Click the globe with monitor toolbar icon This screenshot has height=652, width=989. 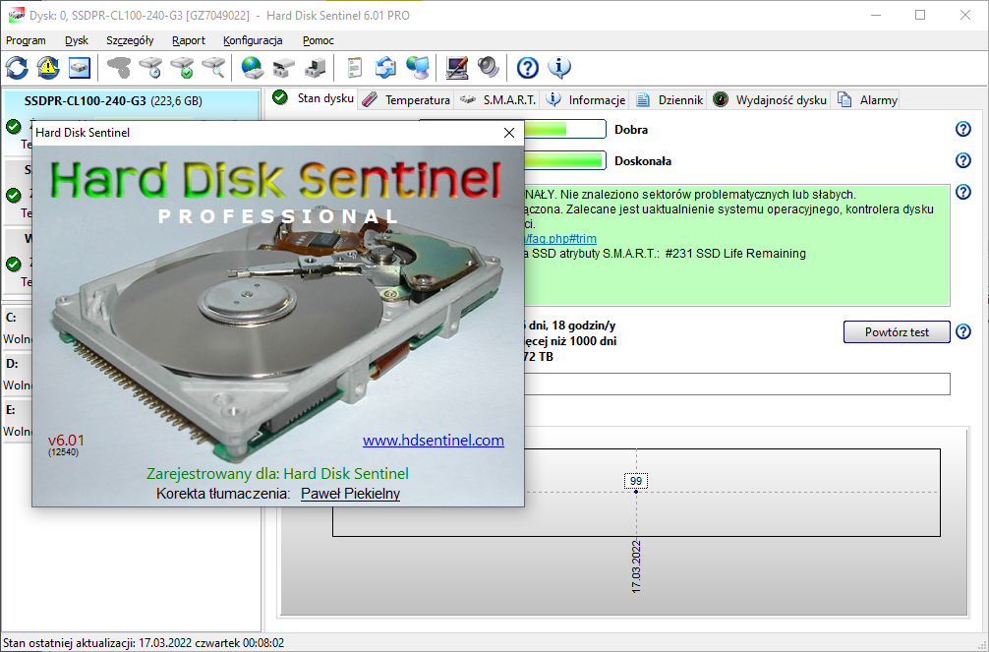point(418,68)
